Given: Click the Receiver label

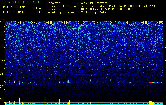Looking at the screenshot, I should coord(54,9).
